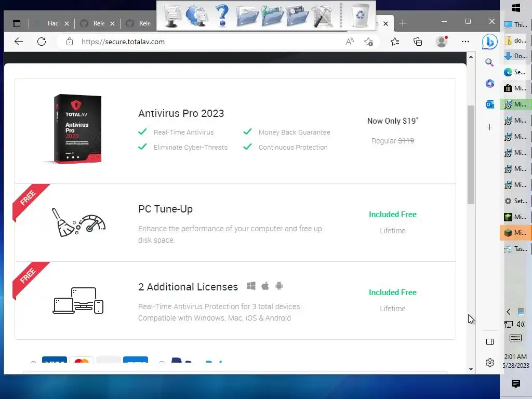Click the Read aloud icon
532x399 pixels.
(x=350, y=42)
